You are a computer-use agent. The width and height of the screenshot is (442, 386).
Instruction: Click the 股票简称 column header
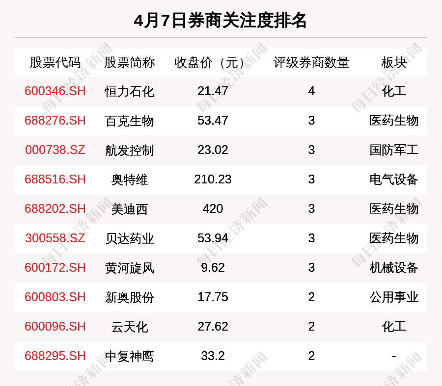[129, 62]
